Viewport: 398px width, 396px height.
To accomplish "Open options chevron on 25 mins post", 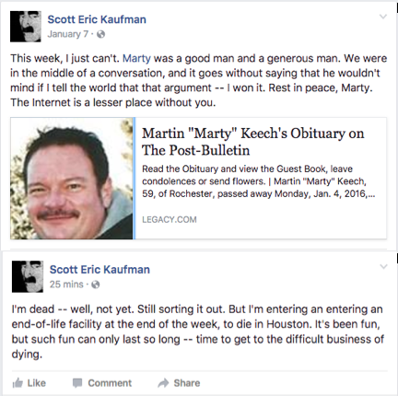I will [383, 266].
